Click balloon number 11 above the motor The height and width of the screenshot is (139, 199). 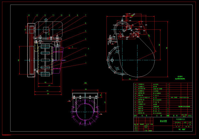coord(53,15)
